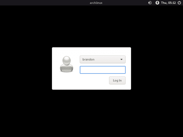Click the archlinux hostname label
Viewport: 183px width, 137px height.
tap(96, 3)
